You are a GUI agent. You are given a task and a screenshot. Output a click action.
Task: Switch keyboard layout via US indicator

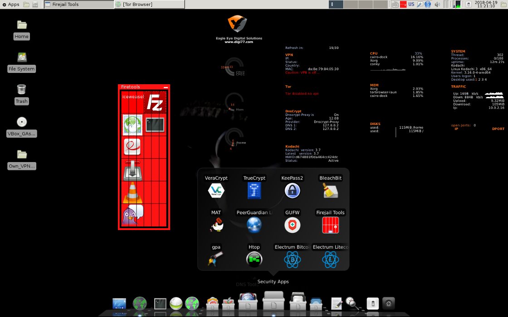click(x=411, y=5)
